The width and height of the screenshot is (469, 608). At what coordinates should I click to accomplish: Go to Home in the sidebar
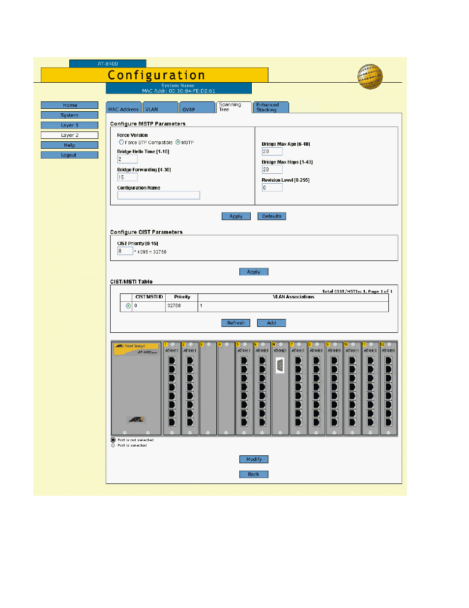tap(69, 105)
